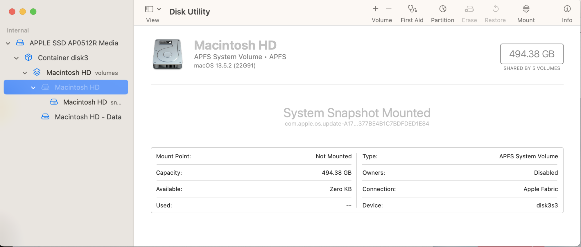Open the Info icon
The image size is (581, 247).
[567, 9]
